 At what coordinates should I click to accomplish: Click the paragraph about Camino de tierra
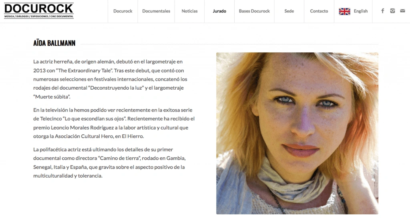point(109,162)
